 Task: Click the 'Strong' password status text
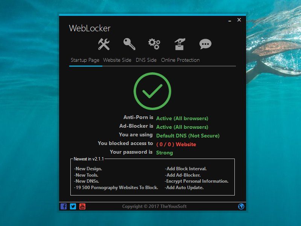[164, 153]
